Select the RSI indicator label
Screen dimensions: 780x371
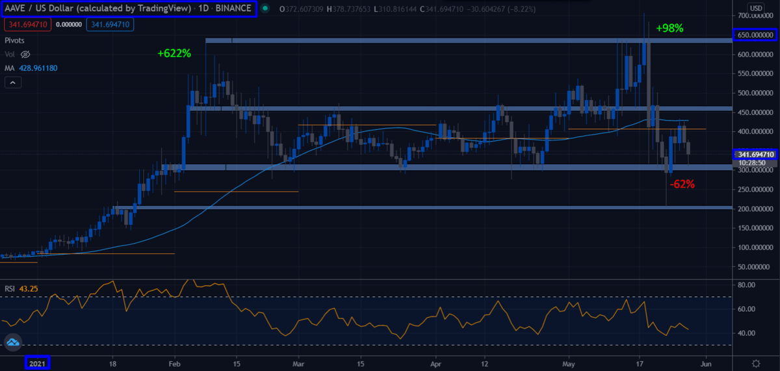coord(10,288)
